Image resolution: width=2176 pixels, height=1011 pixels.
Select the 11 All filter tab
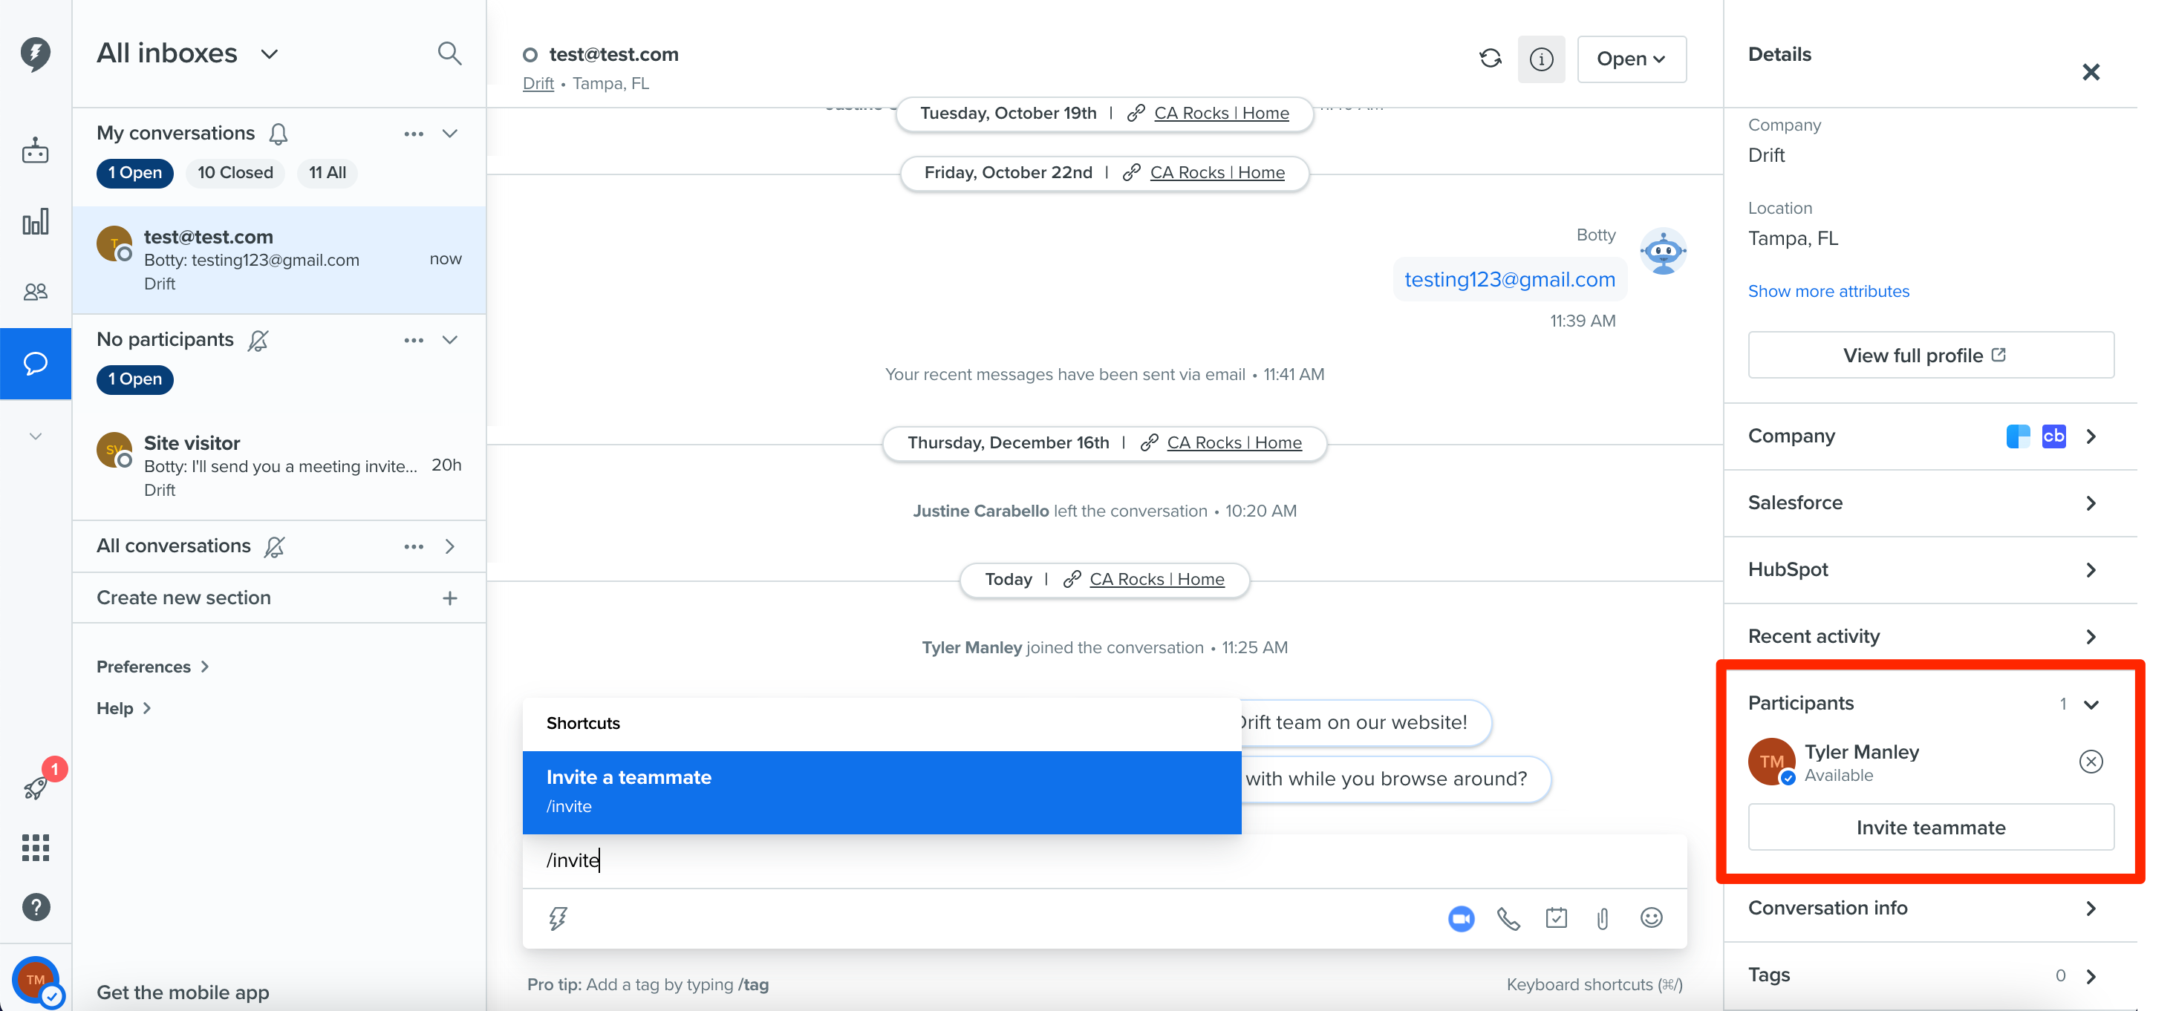coord(328,172)
